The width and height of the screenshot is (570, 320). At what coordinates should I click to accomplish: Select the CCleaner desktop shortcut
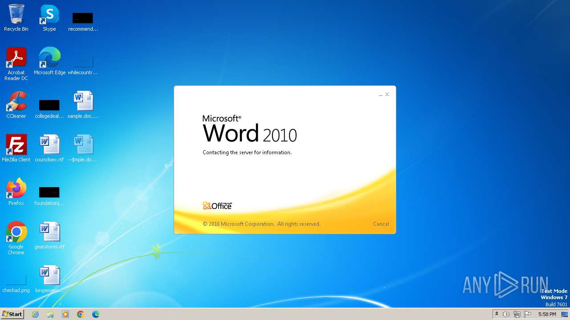16,105
